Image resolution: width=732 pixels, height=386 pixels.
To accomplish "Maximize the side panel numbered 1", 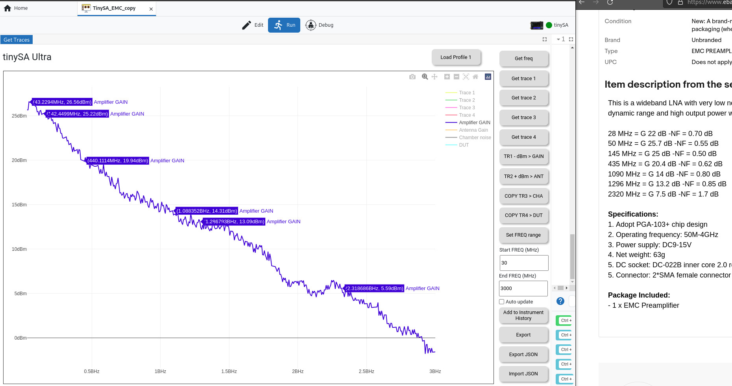I will coord(571,39).
